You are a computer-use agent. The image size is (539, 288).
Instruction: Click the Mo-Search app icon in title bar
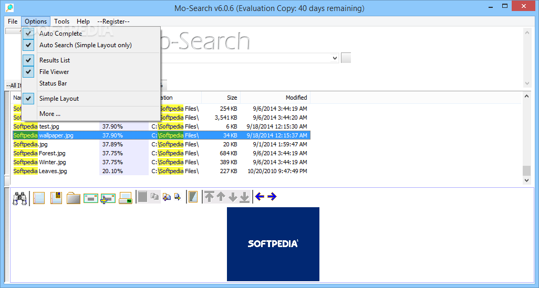point(9,7)
